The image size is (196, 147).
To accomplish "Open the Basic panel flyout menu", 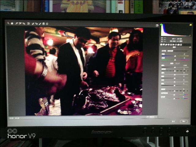I will (190, 47).
